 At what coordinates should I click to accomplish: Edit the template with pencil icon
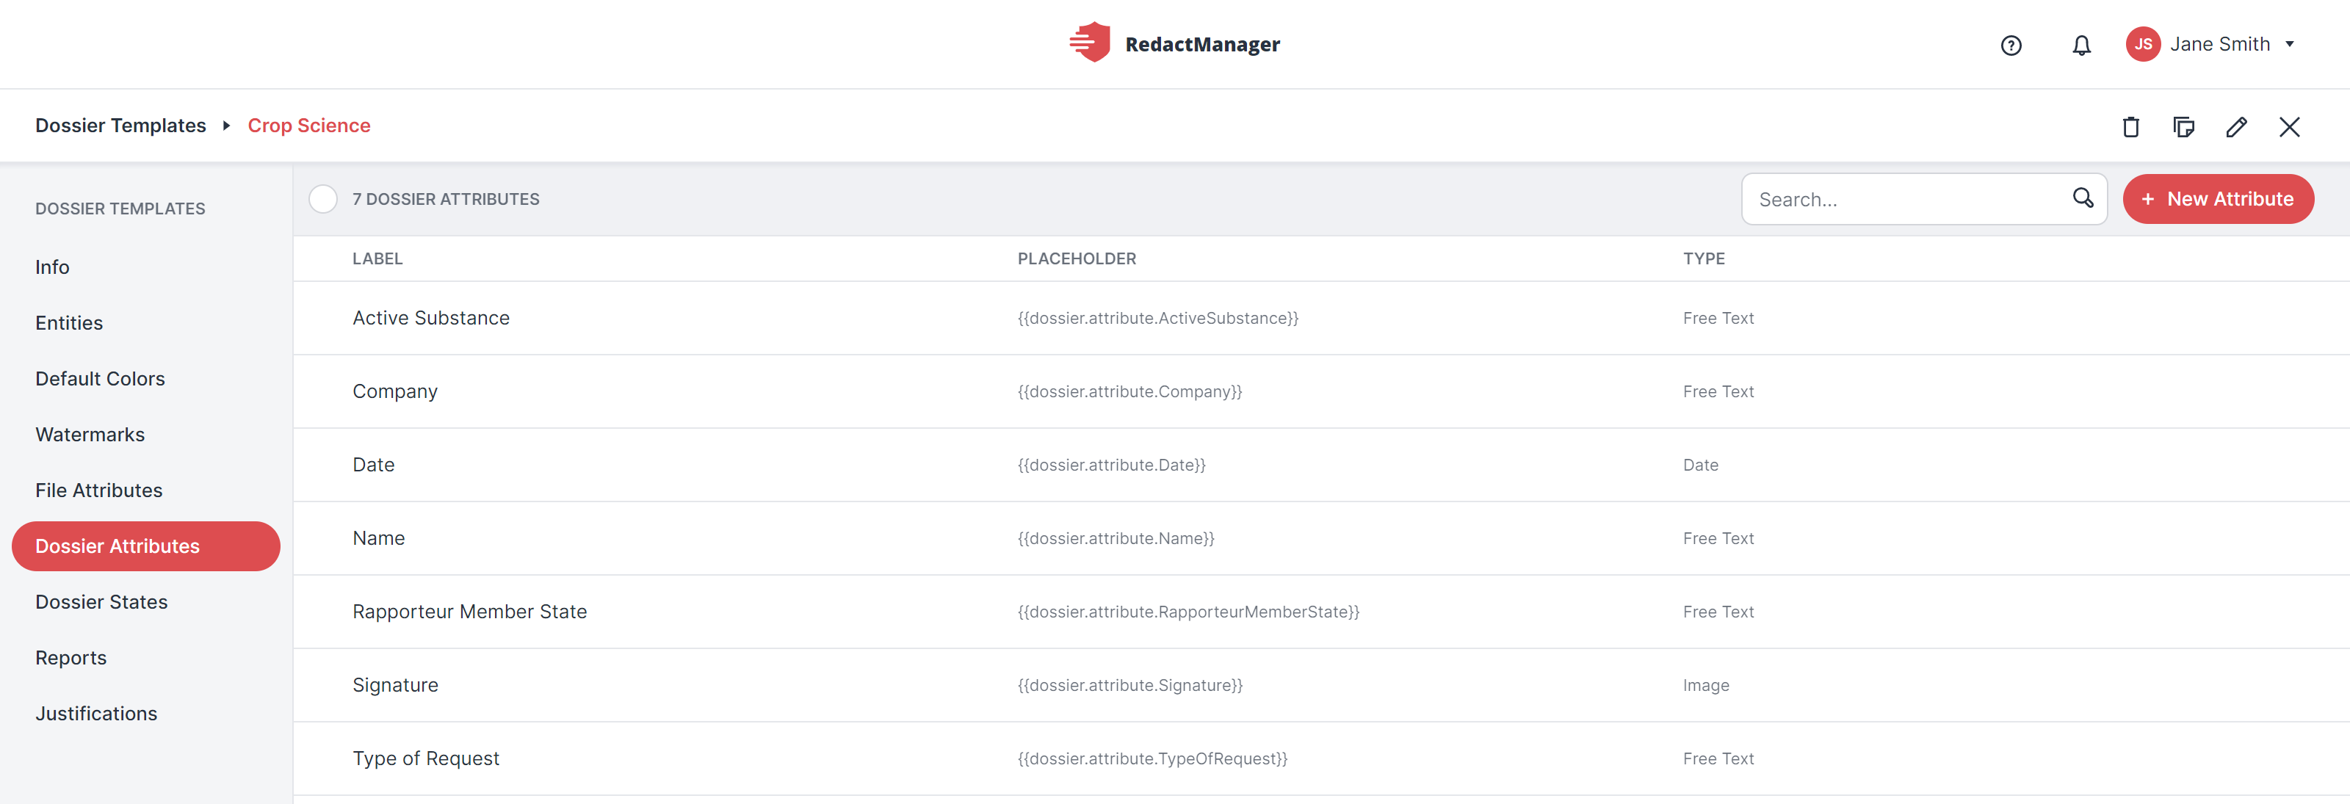[x=2236, y=127]
